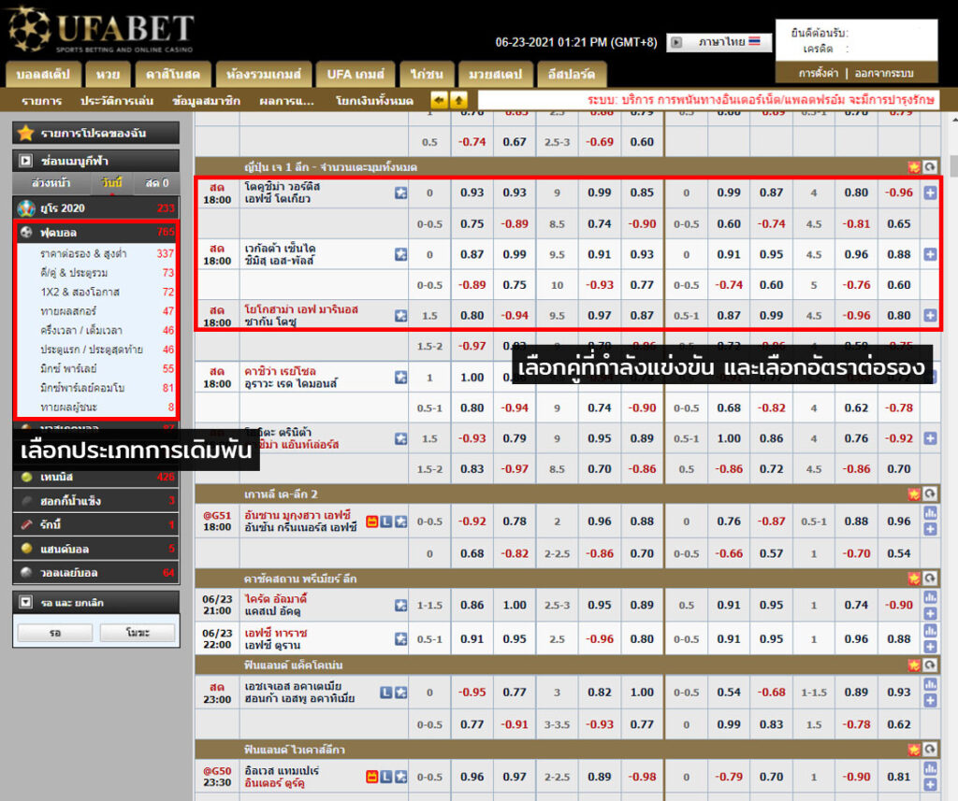Select the เทนนิส sport in sidebar
The height and width of the screenshot is (801, 958).
click(58, 477)
